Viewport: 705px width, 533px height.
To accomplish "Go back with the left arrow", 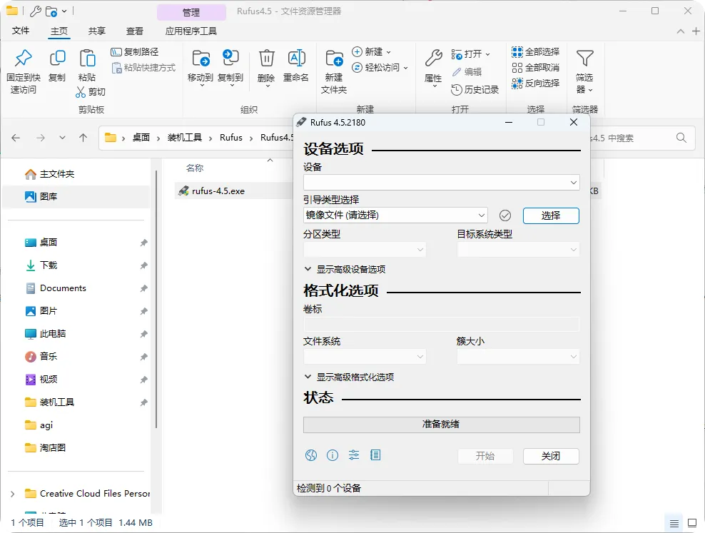I will click(16, 138).
